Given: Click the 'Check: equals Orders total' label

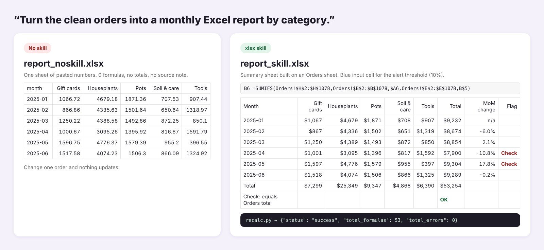Looking at the screenshot, I should pos(269,200).
